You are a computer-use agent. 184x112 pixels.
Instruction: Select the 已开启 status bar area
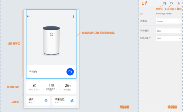[x=51, y=72]
